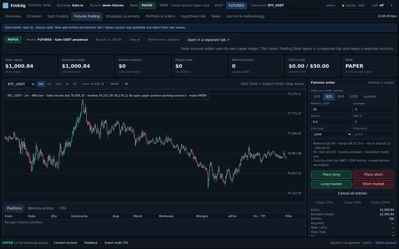The height and width of the screenshot is (249, 399).
Task: Click the Paper equity $1,000.84 card
Action: (x=29, y=66)
